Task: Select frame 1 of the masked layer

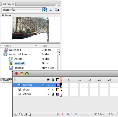Action: pos(61,85)
